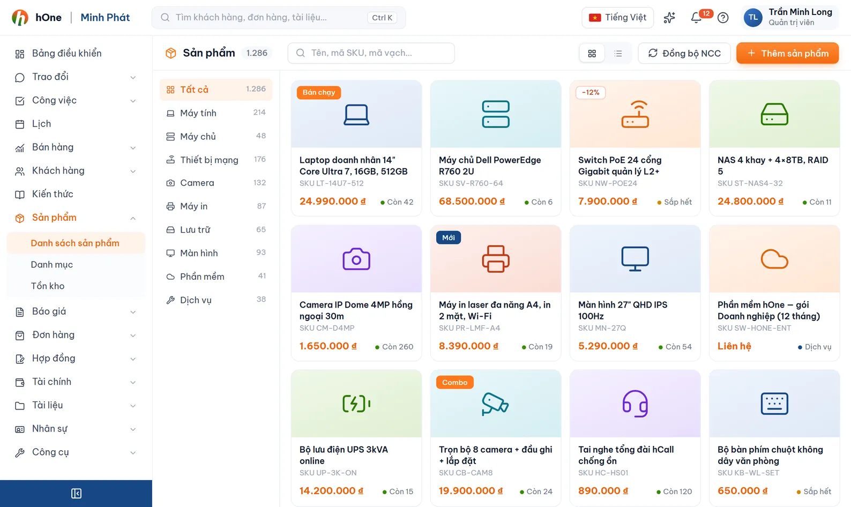This screenshot has height=507, width=851.
Task: Expand the Tài liệu menu chevron
Action: click(x=133, y=406)
